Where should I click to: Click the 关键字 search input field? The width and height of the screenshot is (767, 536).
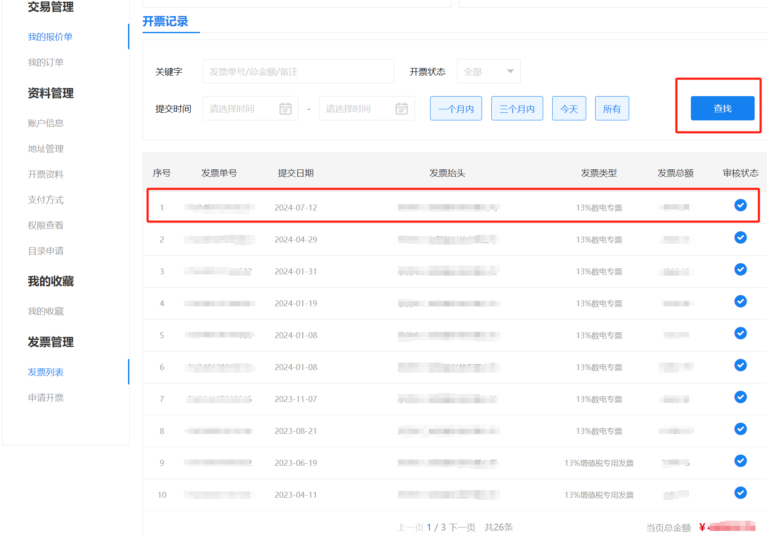coord(298,71)
